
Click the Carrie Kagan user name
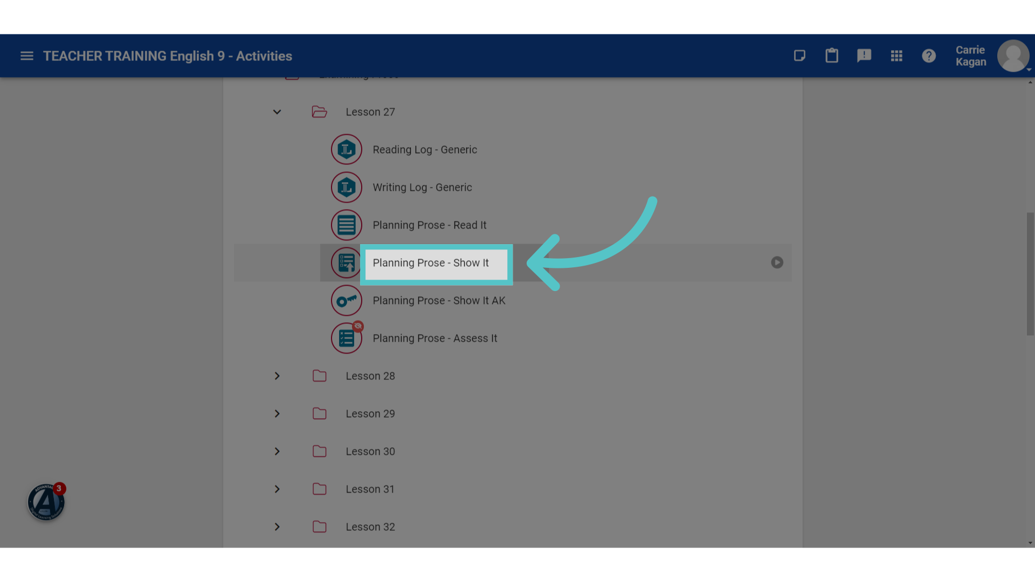click(x=971, y=56)
